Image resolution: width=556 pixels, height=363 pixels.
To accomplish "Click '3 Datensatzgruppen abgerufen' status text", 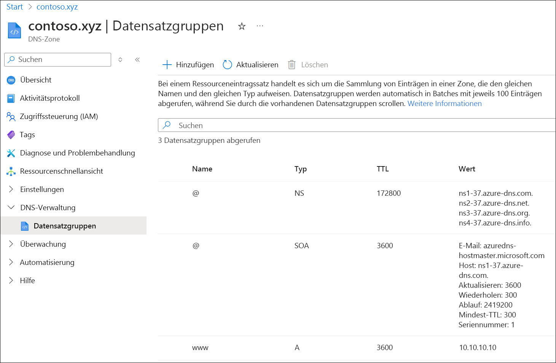I will tap(209, 141).
